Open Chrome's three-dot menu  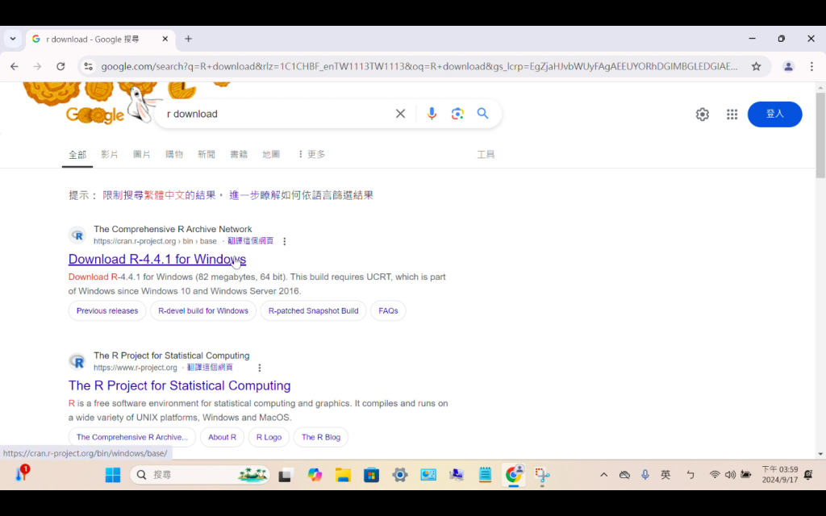tap(811, 66)
